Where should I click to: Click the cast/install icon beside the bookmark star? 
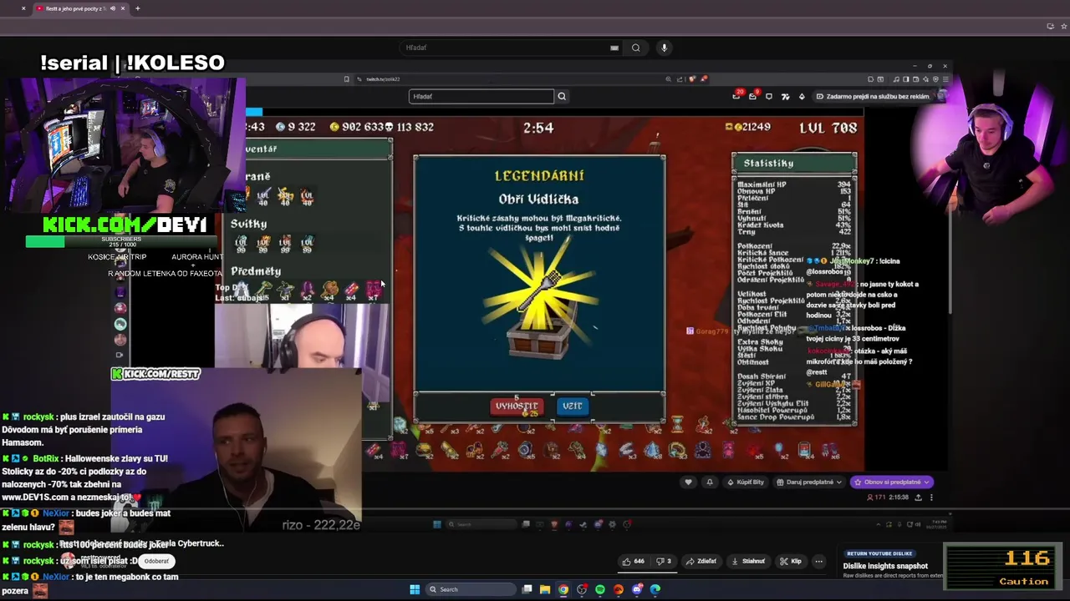[x=1050, y=26]
